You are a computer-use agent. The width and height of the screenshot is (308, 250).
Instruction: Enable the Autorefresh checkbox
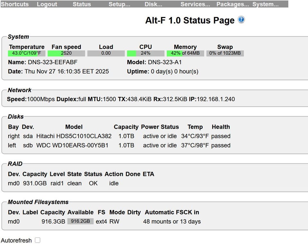tap(38, 240)
